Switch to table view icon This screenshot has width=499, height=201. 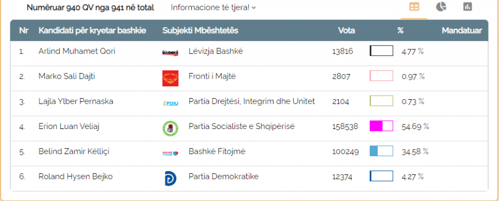coord(414,7)
